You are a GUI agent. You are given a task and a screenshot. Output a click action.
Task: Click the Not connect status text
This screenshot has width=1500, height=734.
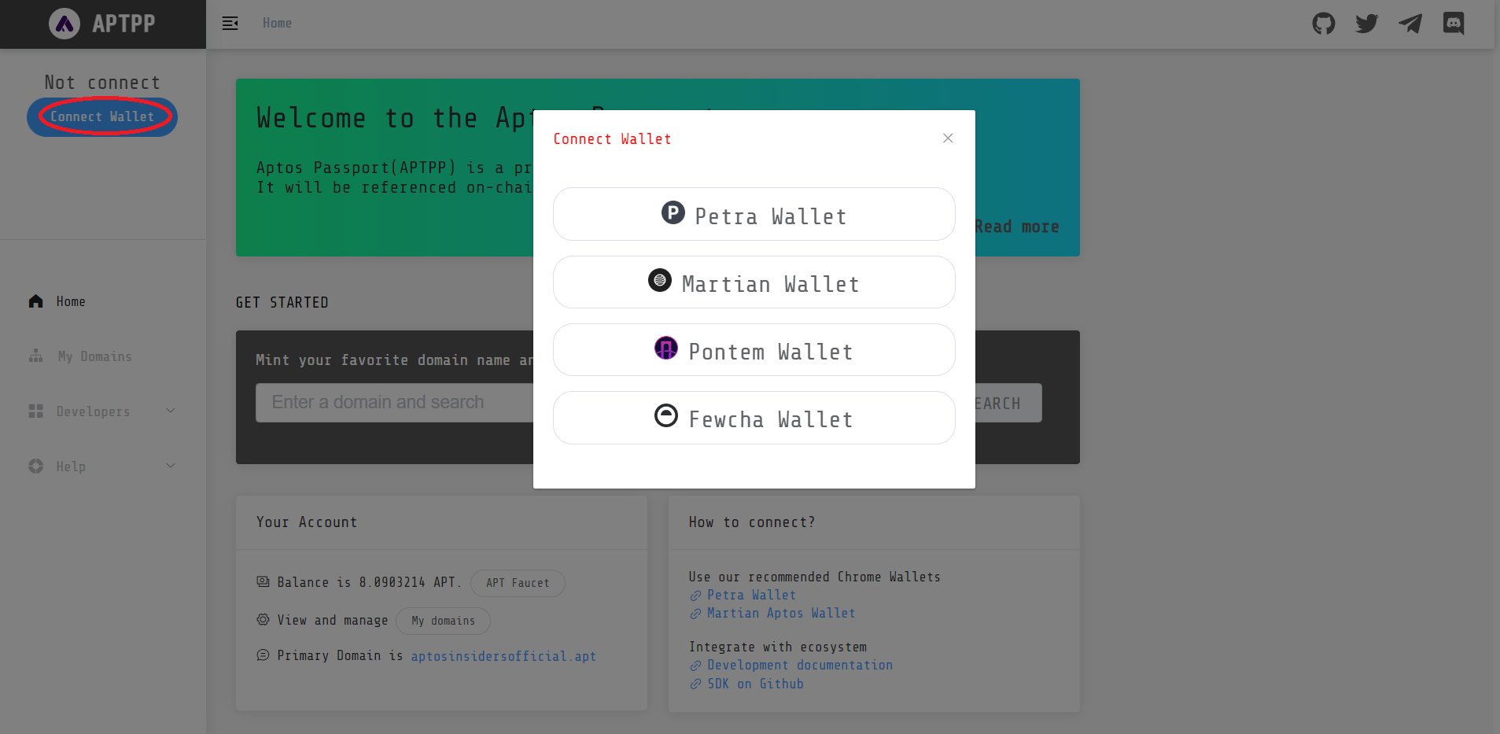[102, 83]
